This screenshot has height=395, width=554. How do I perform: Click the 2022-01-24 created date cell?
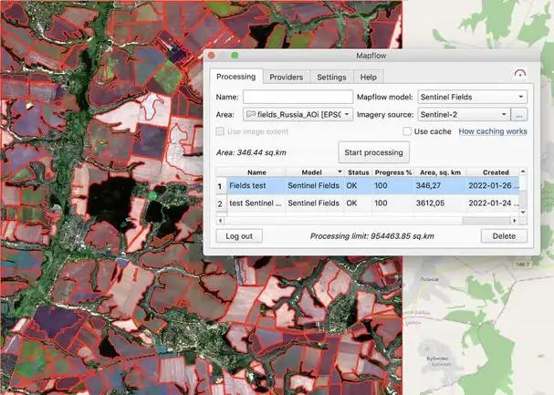pos(493,203)
